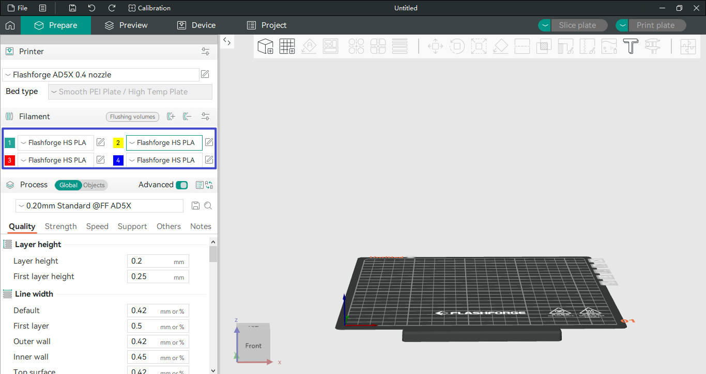Click the Variable layer height icon

[400, 46]
